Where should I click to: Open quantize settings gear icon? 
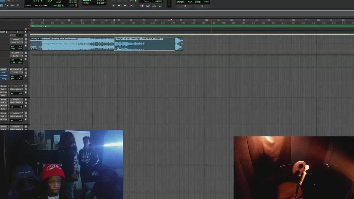pyautogui.click(x=202, y=6)
